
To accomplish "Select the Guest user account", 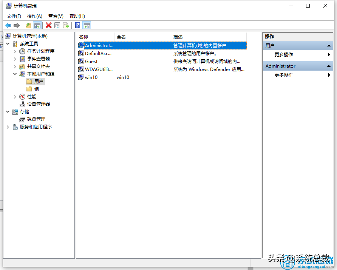I will [91, 61].
